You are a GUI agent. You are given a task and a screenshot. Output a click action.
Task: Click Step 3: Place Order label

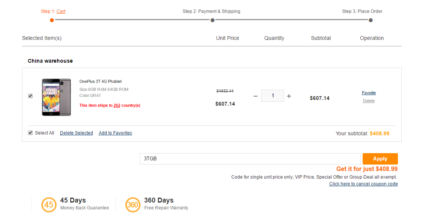362,11
